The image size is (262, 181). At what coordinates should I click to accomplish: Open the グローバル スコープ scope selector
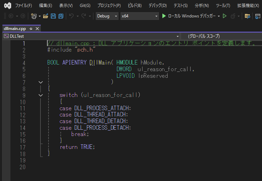219,36
